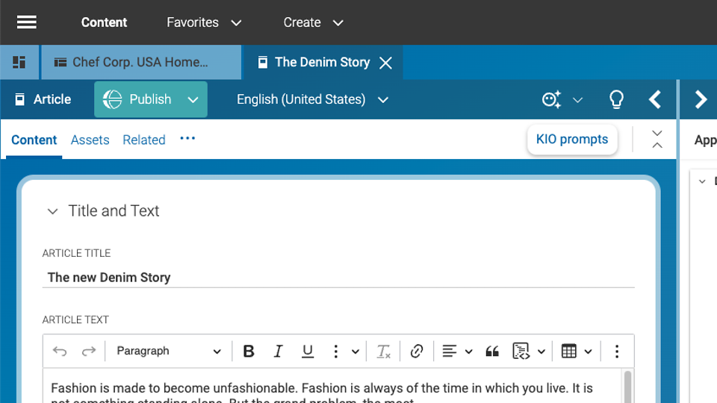Click the insert table icon

click(568, 351)
